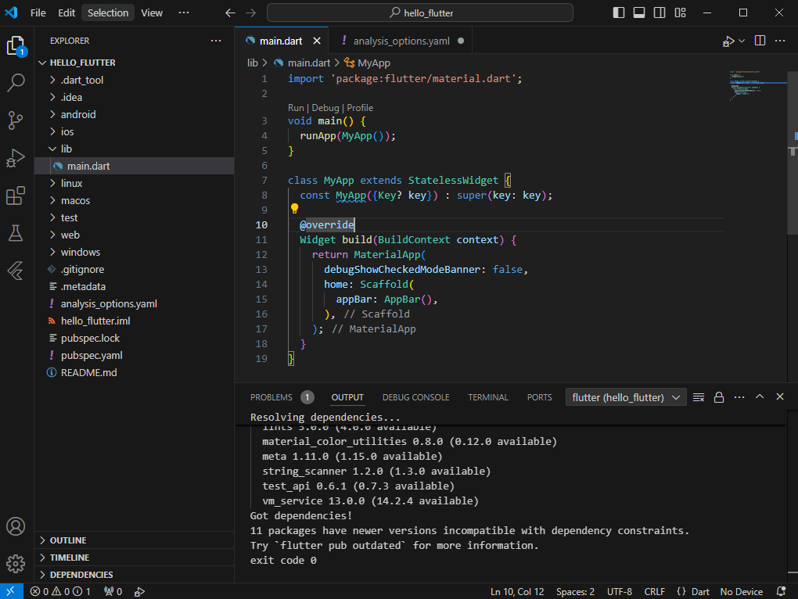This screenshot has width=798, height=599.
Task: Close the main.dart tab
Action: click(317, 41)
